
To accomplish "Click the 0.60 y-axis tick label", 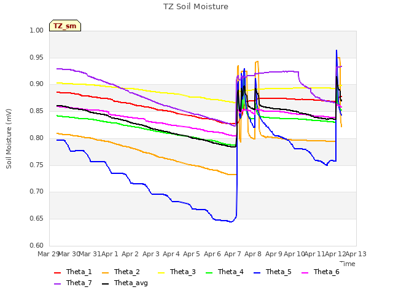I will (37, 245).
